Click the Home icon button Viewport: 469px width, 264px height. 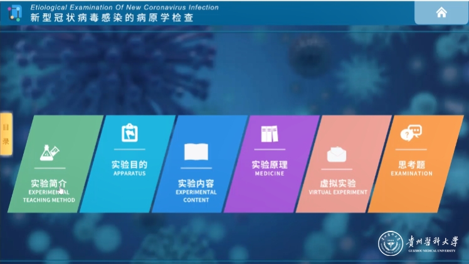[441, 13]
